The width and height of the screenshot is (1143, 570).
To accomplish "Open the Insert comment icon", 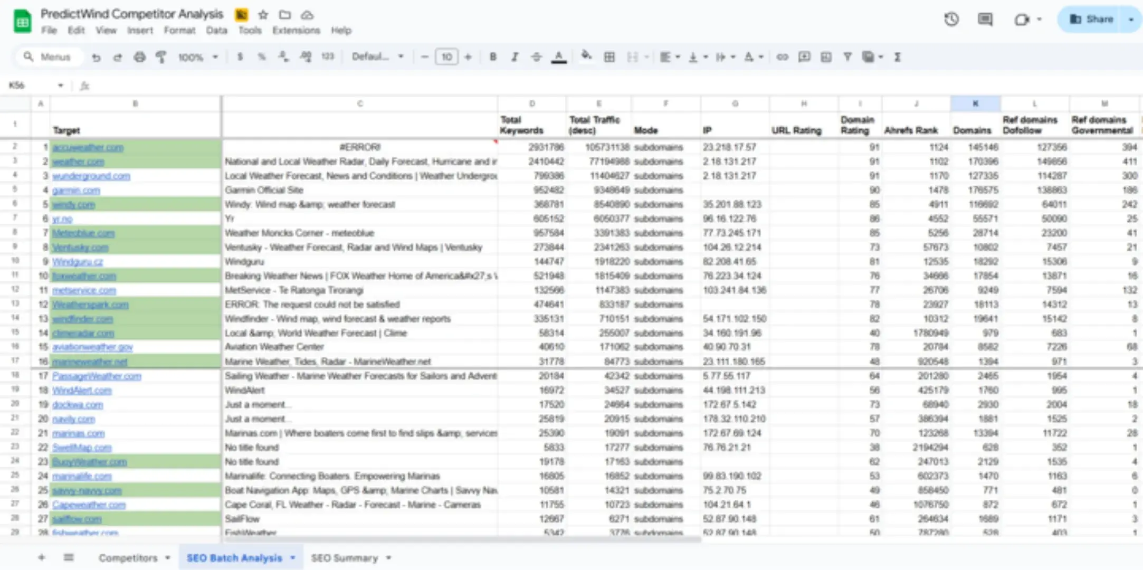I will click(x=804, y=57).
